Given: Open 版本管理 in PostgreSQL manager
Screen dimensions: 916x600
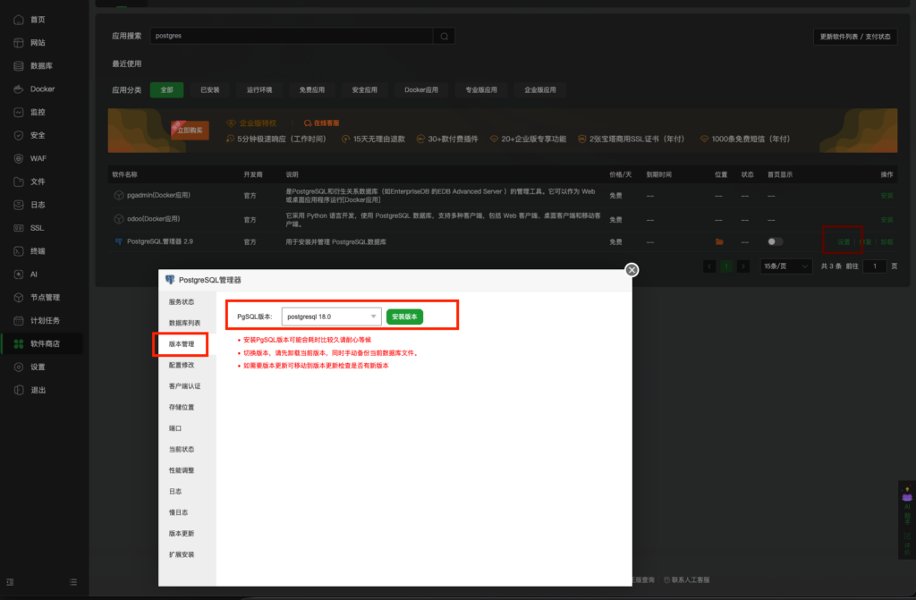Looking at the screenshot, I should [x=182, y=344].
